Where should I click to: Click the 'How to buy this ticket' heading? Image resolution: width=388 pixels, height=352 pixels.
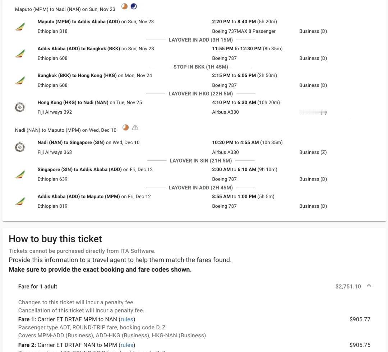pyautogui.click(x=55, y=239)
